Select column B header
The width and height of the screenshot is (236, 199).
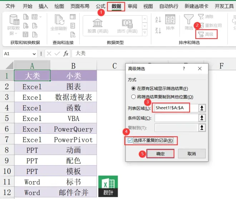[x=73, y=66]
